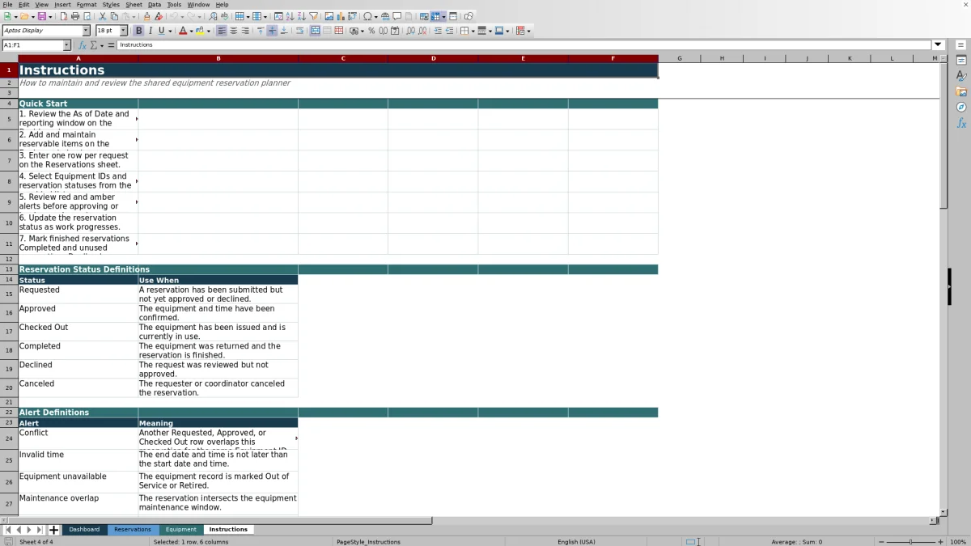971x546 pixels.
Task: Switch to the Equipment sheet tab
Action: pos(181,530)
